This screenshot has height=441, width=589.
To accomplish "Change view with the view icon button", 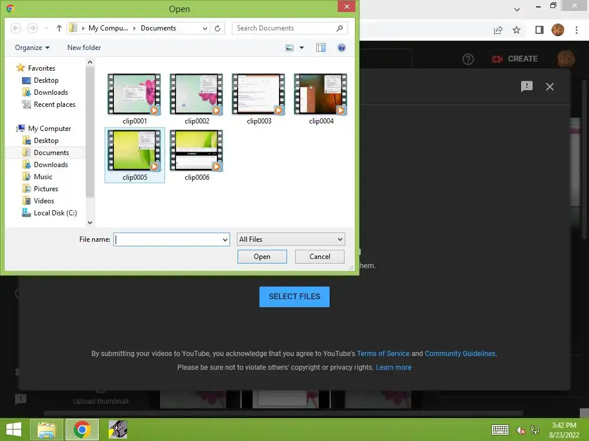I will pos(289,48).
